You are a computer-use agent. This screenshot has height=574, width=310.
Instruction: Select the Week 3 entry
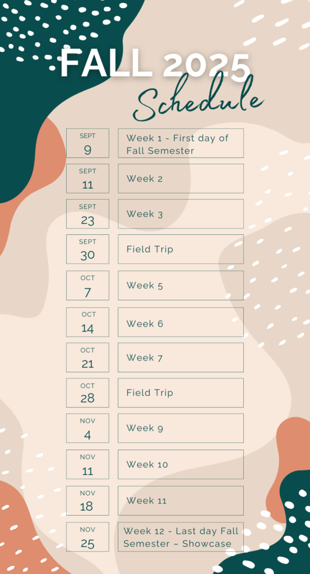click(181, 214)
